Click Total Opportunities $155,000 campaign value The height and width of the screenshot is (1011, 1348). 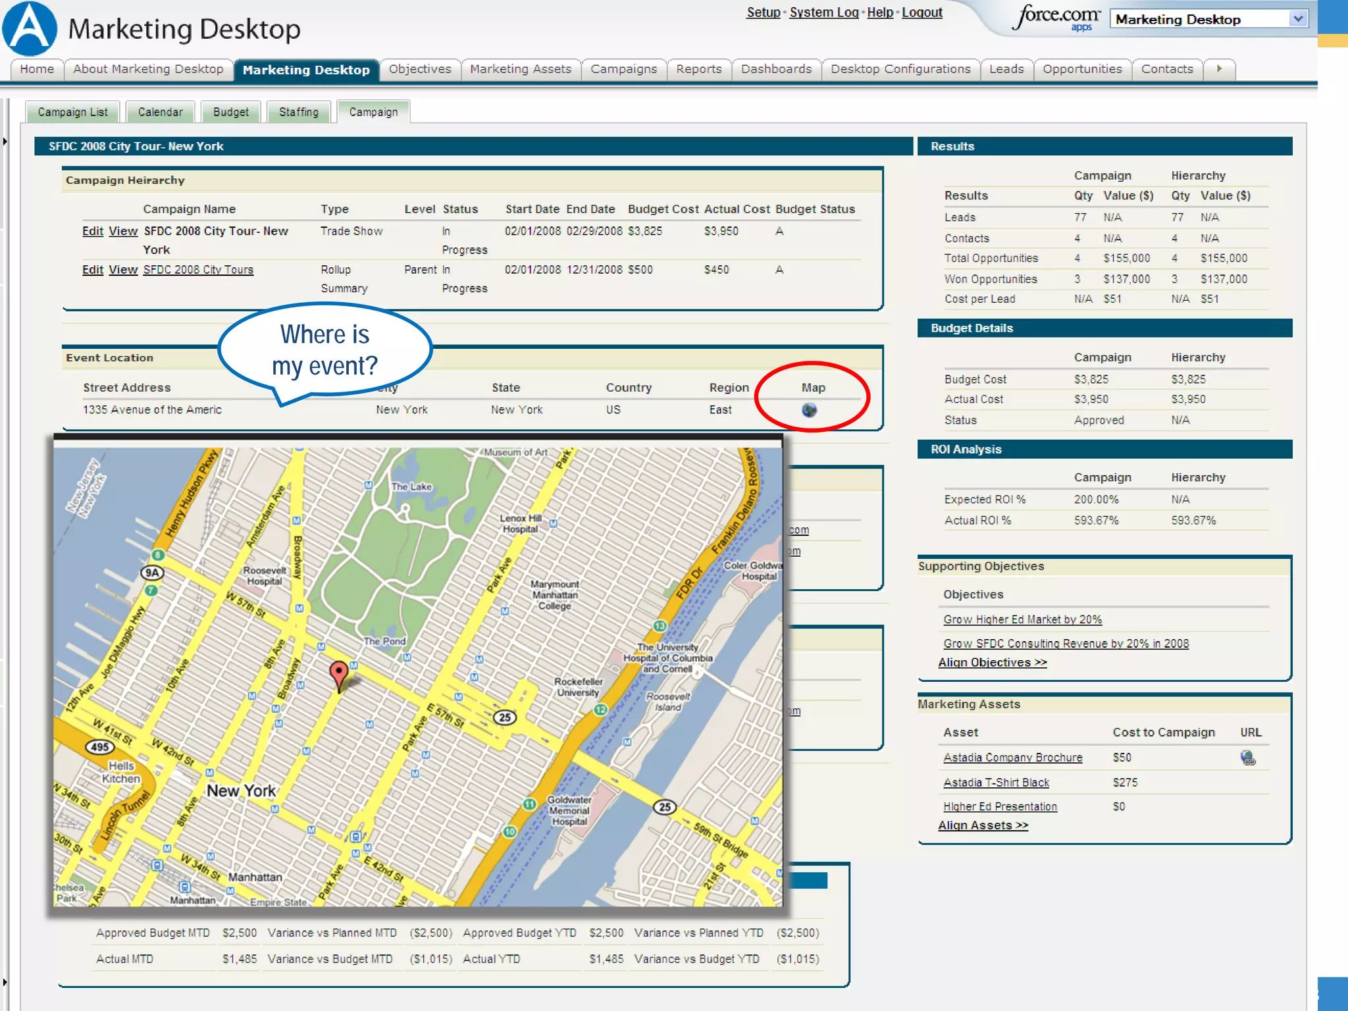coord(1126,259)
